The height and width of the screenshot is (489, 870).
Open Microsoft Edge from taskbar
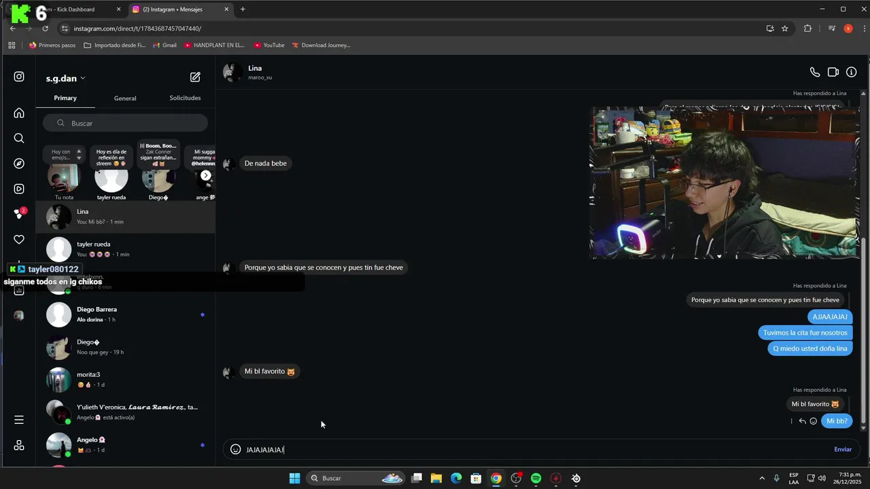456,478
